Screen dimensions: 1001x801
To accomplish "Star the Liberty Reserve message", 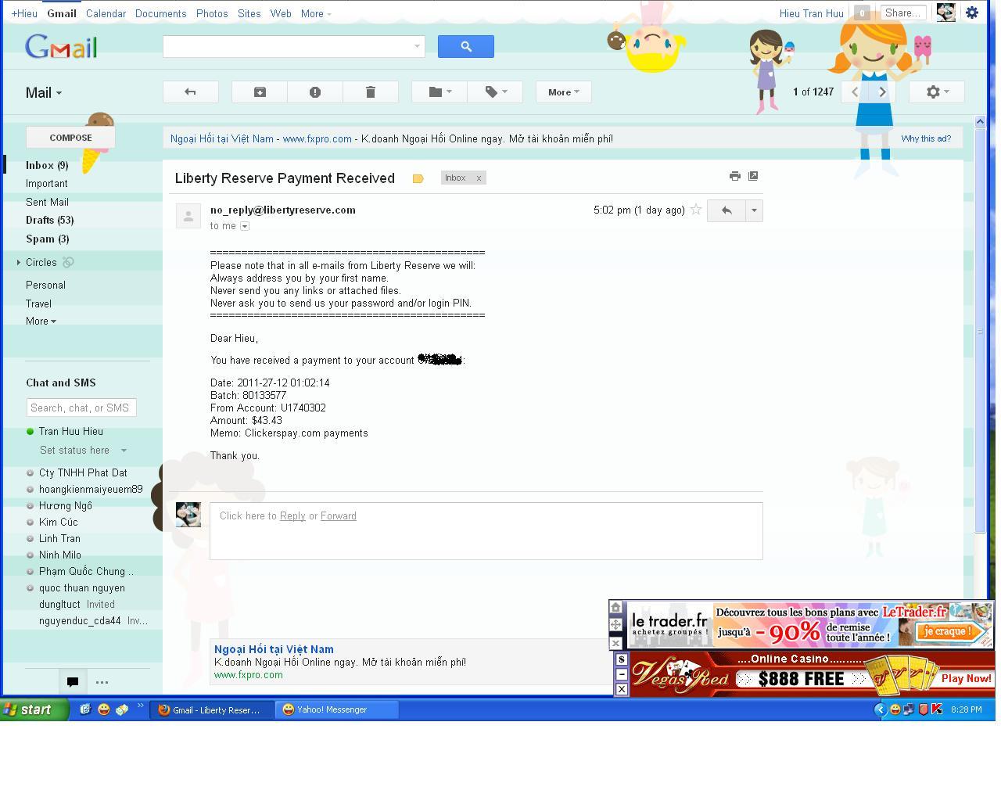I will (695, 210).
